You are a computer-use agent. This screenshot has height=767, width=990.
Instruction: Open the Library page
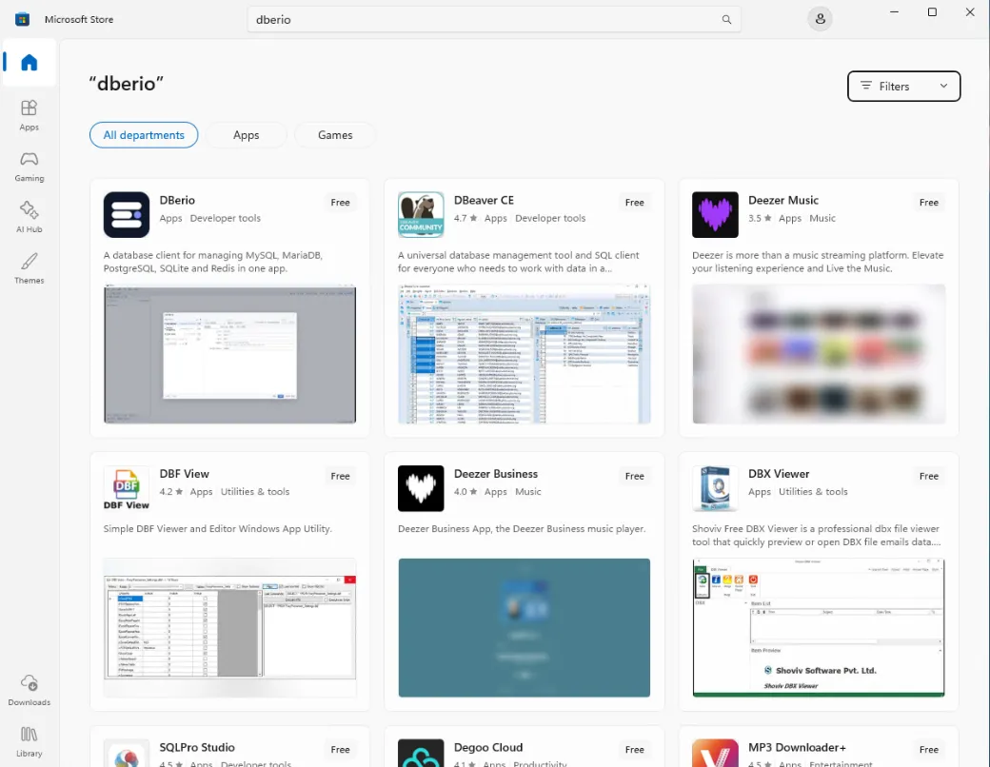coord(30,741)
